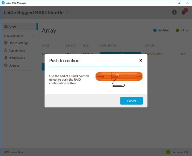Image resolution: width=192 pixels, height=156 pixels.
Task: Click the Device settings gear icon
Action: click(x=6, y=43)
